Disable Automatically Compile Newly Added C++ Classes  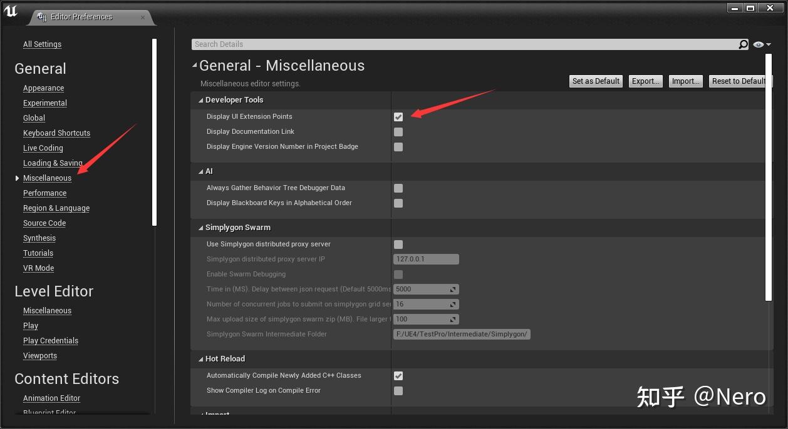[398, 375]
